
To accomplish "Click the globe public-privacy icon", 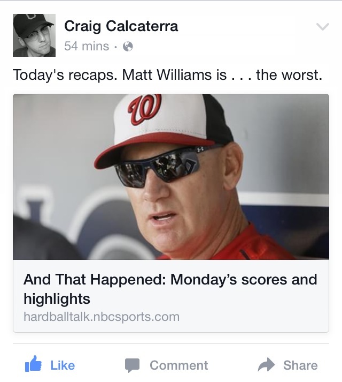I will point(128,46).
